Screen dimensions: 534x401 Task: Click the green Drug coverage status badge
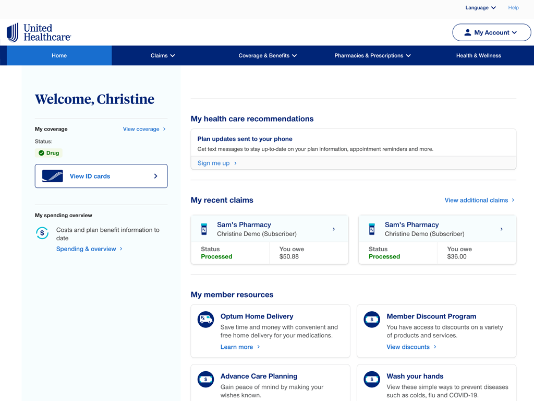click(48, 153)
